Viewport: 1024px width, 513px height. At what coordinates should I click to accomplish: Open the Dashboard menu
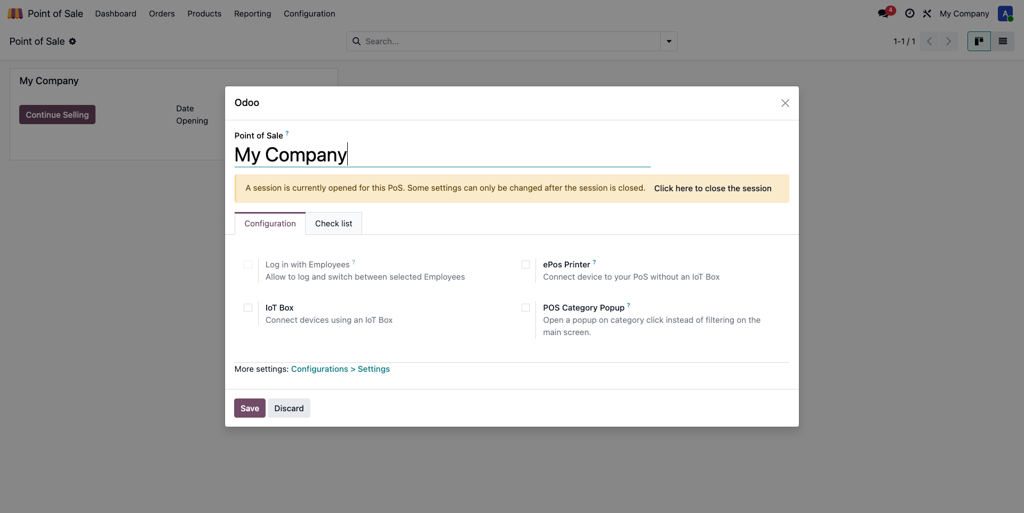116,13
